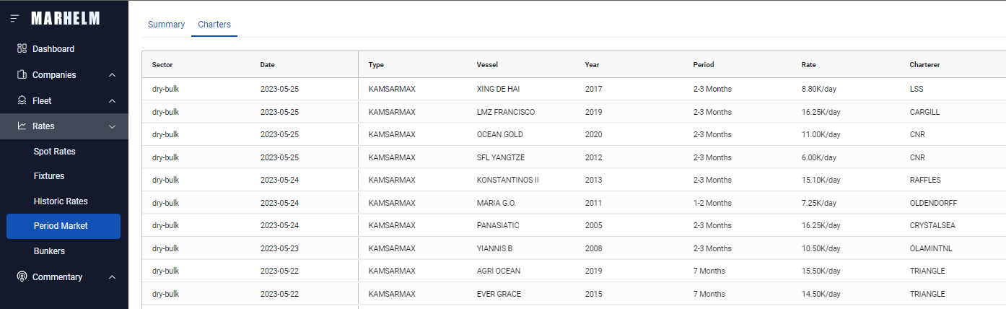Sort by Vessel column header
Viewport: 1006px width, 309px height.
point(487,65)
